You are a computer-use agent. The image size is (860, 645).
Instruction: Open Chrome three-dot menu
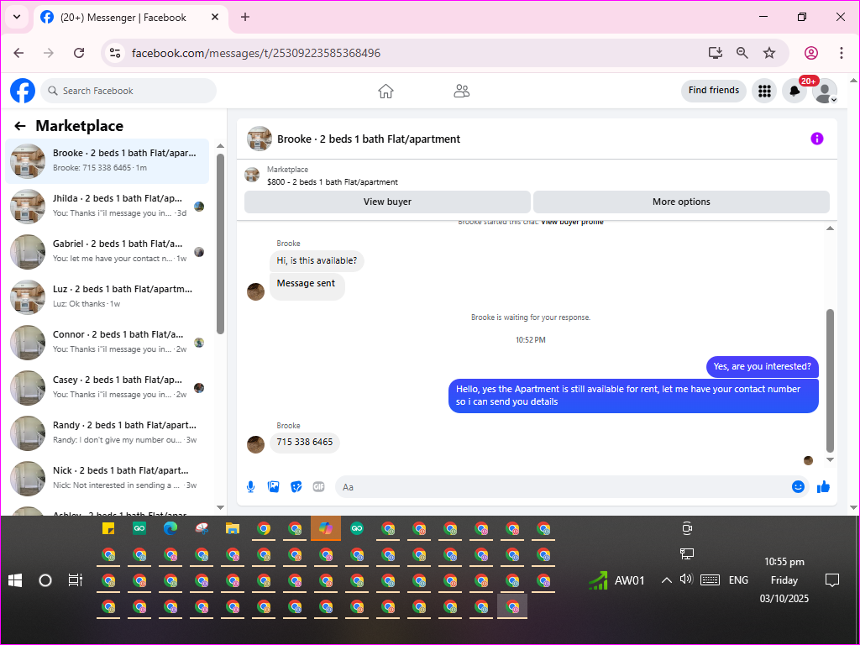[842, 53]
